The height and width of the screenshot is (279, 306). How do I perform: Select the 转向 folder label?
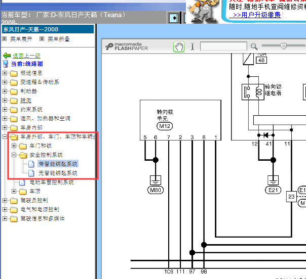tap(26, 101)
